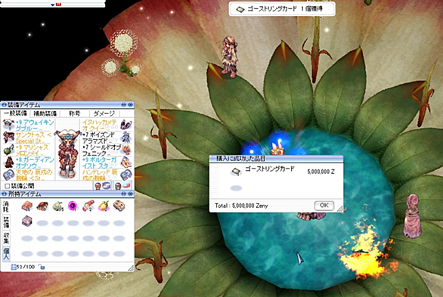Select the brown block item in inventory
The height and width of the screenshot is (297, 443).
[x=119, y=206]
